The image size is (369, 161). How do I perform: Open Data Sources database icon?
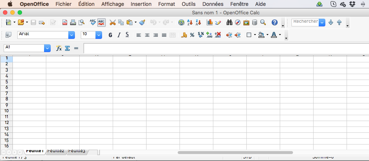tap(254, 23)
